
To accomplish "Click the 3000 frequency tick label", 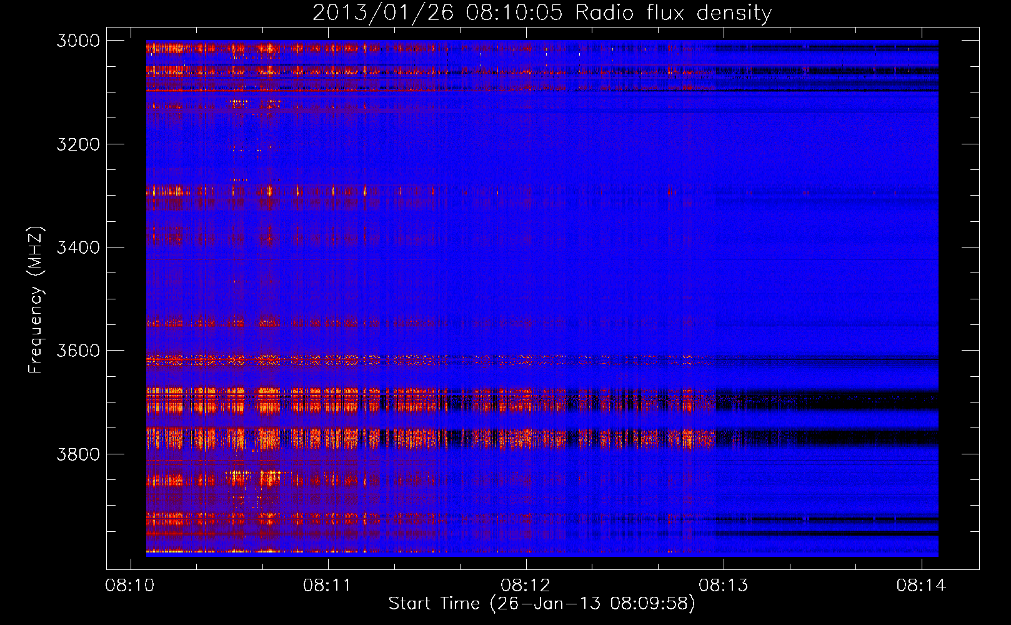I will (x=78, y=41).
